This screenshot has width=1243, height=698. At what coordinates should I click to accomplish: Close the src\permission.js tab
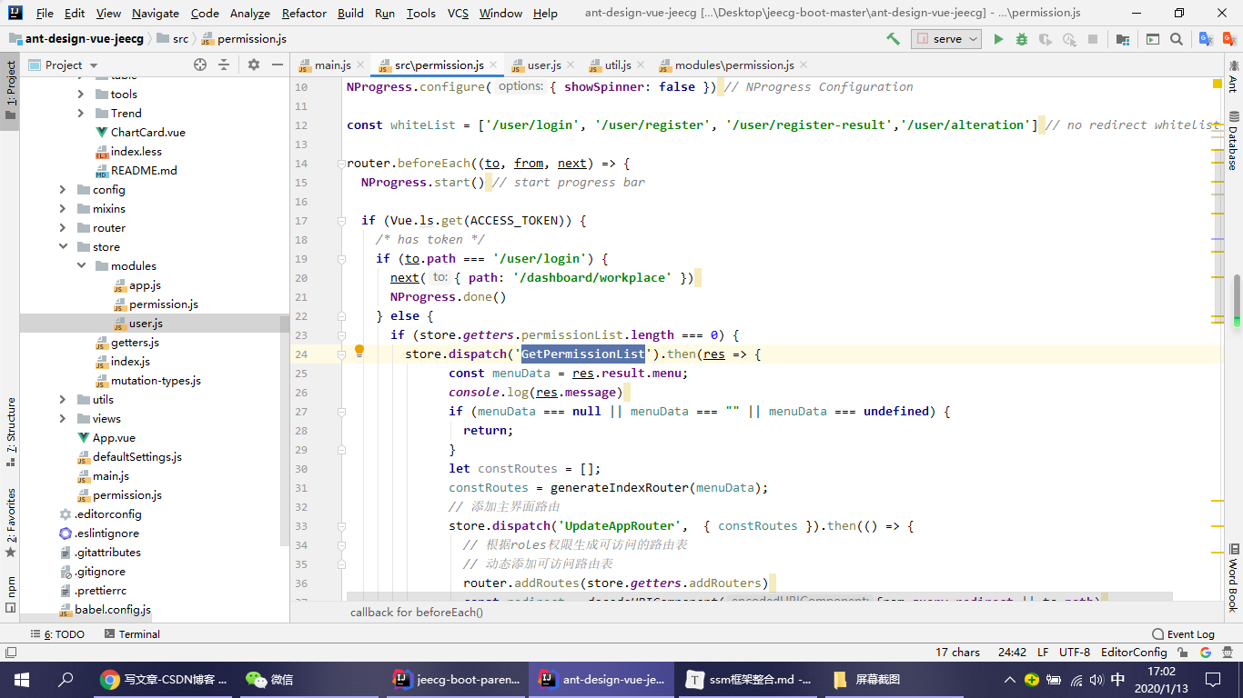tap(494, 65)
